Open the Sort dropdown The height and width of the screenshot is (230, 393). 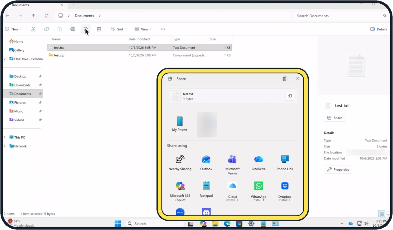pos(119,29)
